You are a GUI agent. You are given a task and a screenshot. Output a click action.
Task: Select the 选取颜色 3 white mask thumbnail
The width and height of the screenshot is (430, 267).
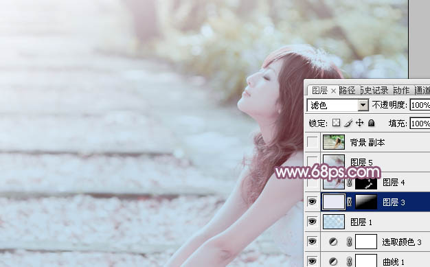click(x=366, y=242)
